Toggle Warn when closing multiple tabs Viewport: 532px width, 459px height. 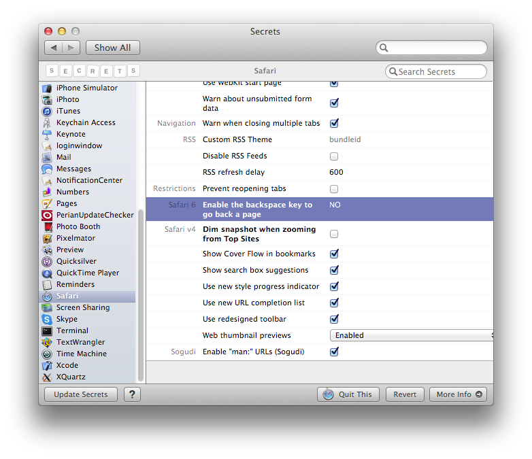pos(334,123)
